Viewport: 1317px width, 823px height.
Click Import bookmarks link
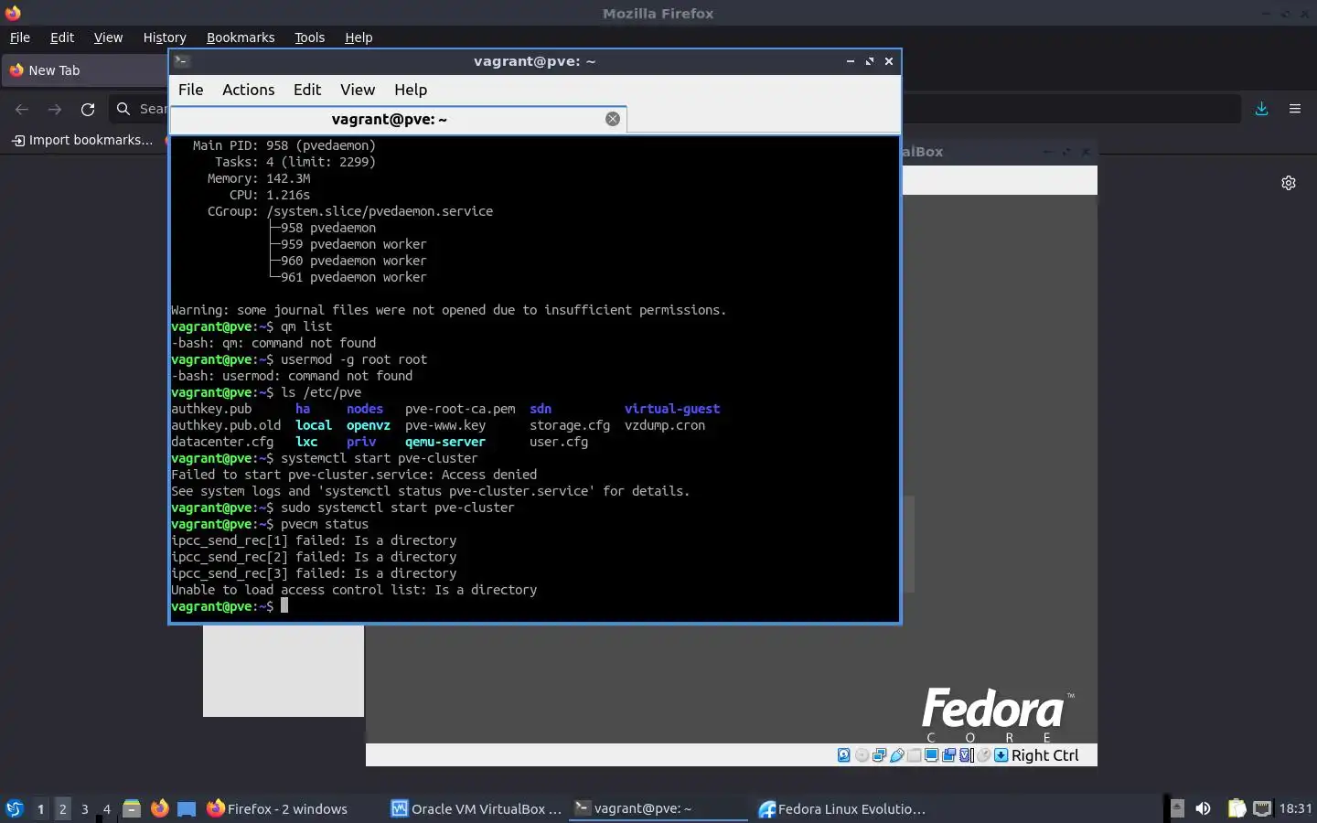82,140
